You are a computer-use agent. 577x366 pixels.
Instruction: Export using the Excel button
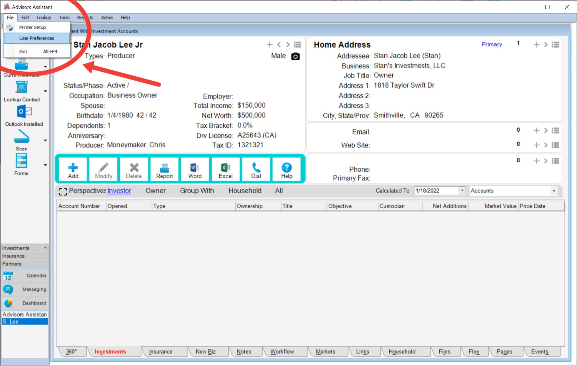tap(226, 170)
